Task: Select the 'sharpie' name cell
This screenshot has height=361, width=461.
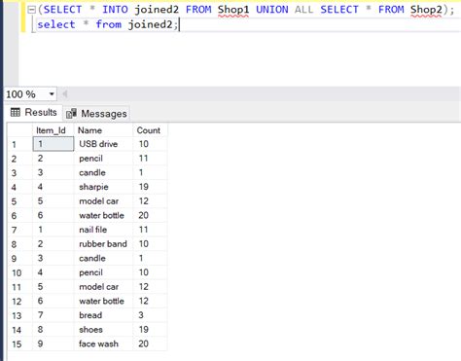Action: tap(103, 187)
